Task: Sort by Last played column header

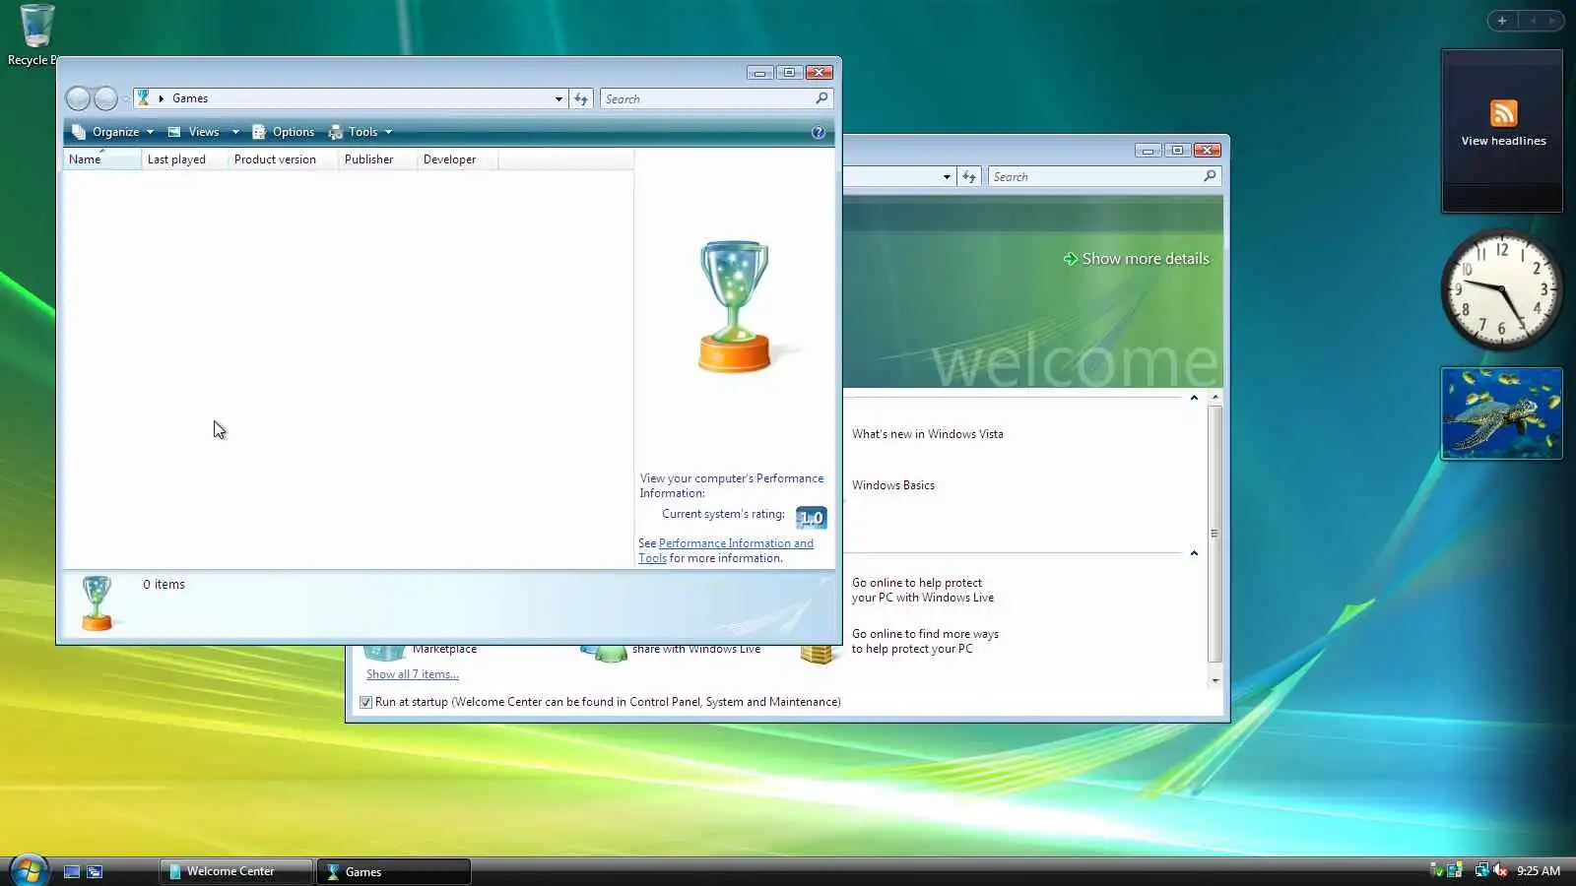Action: (184, 159)
